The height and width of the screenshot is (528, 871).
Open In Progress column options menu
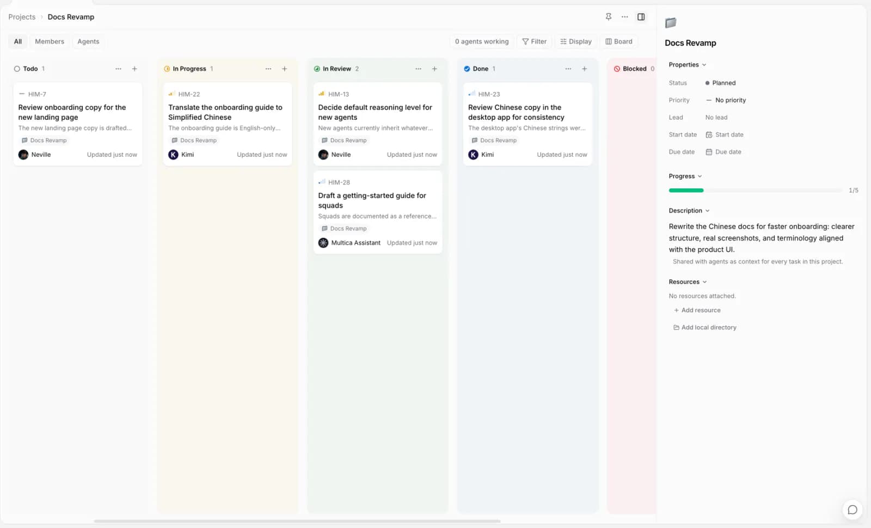pos(268,69)
